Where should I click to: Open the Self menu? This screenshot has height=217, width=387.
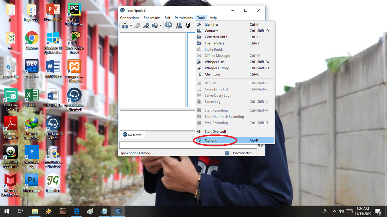[167, 18]
